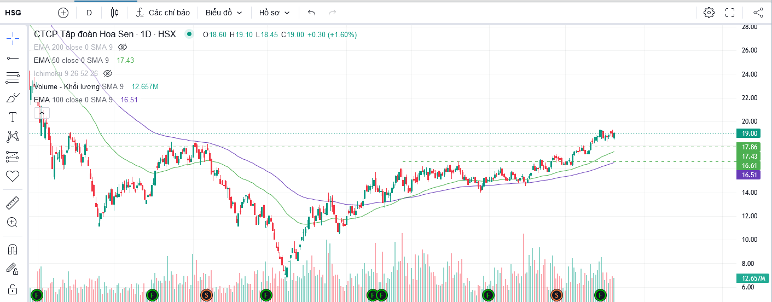
Task: Enter fullscreen chart mode
Action: click(x=729, y=12)
